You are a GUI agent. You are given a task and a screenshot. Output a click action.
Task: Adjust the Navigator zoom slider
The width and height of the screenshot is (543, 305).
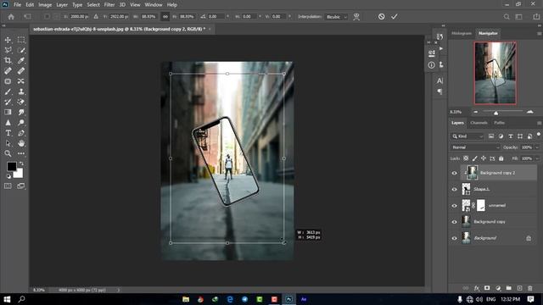495,113
